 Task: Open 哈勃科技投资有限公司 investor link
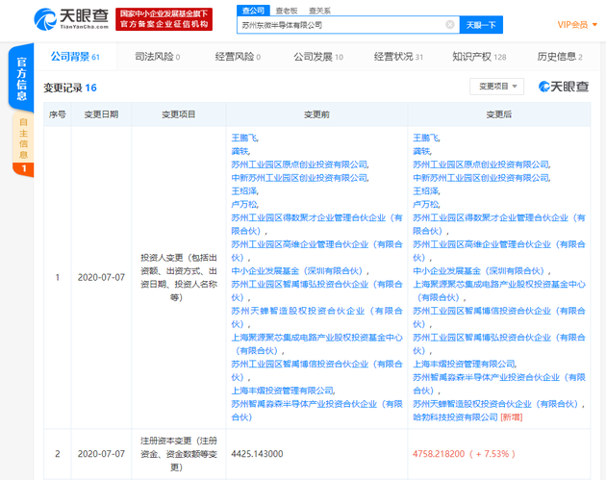(456, 418)
